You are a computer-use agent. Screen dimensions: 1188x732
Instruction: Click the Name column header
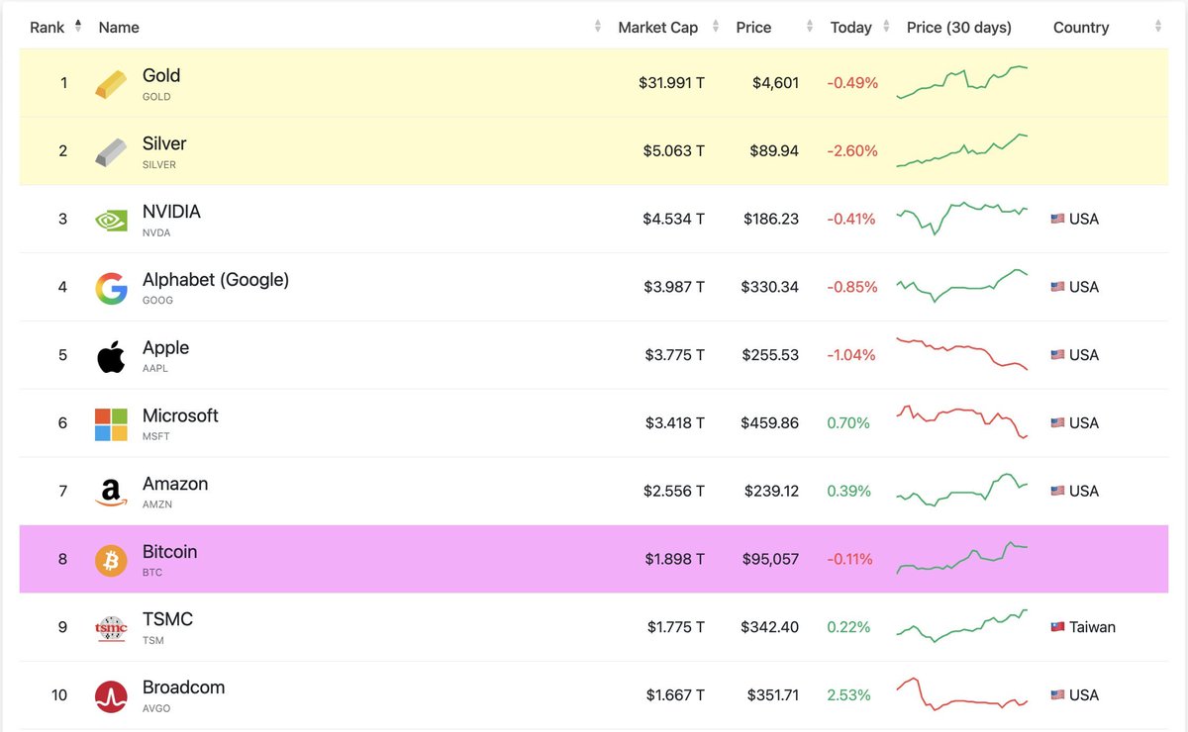tap(119, 27)
